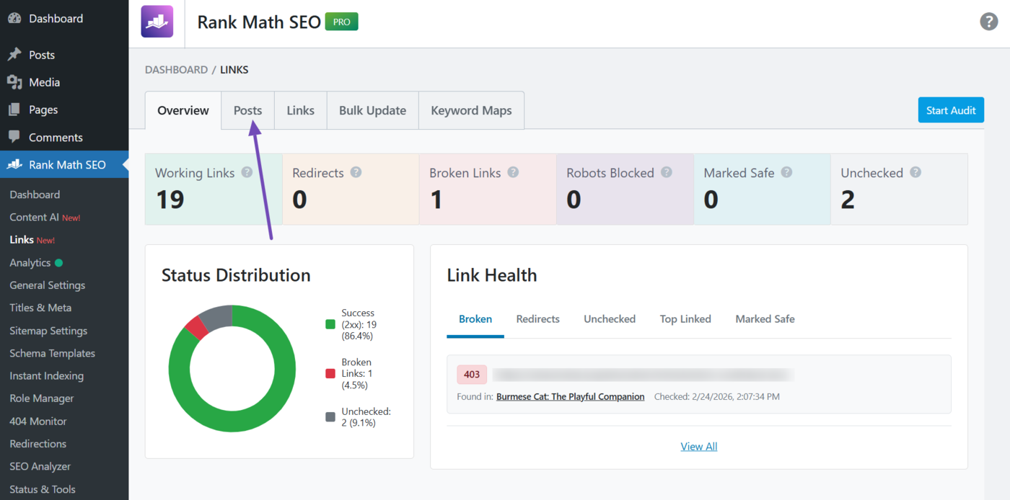Click the help icon beside Marked Safe

tap(786, 173)
